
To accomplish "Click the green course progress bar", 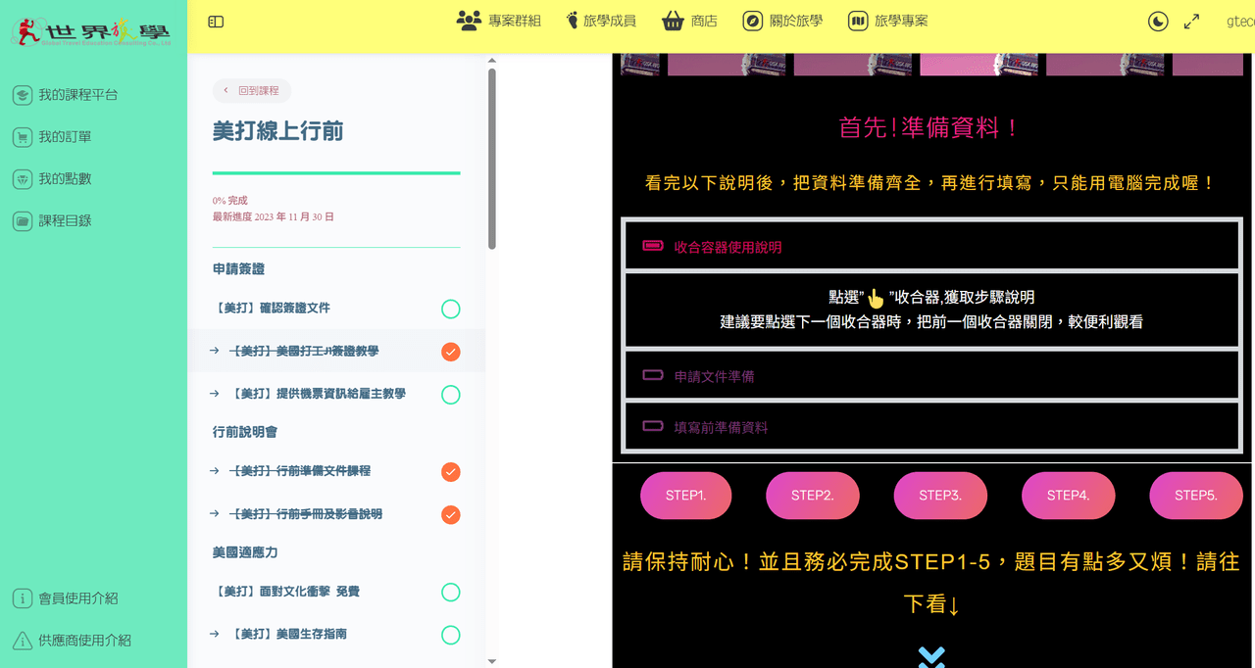I will (x=336, y=172).
